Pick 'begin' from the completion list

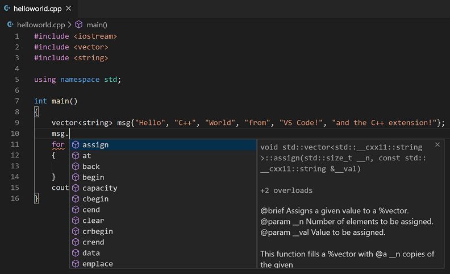(93, 177)
